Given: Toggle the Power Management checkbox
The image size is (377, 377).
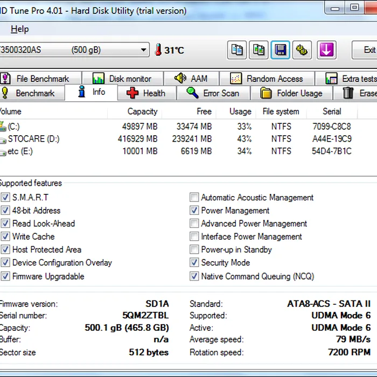Looking at the screenshot, I should tap(194, 211).
